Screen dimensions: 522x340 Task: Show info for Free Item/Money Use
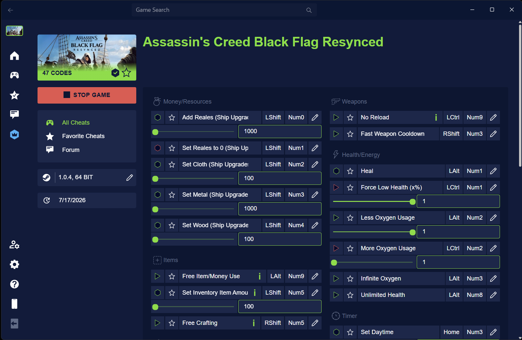[x=260, y=276]
